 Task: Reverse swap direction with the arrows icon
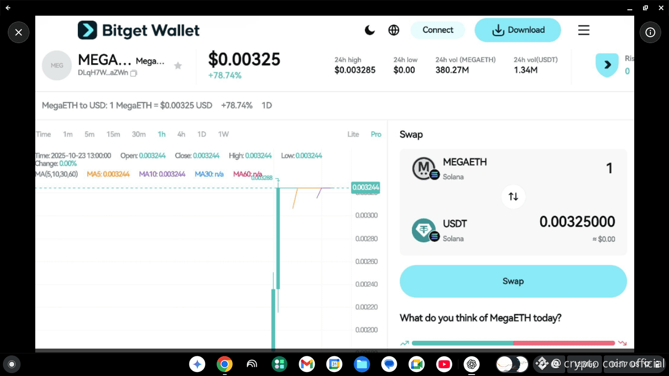(x=513, y=196)
